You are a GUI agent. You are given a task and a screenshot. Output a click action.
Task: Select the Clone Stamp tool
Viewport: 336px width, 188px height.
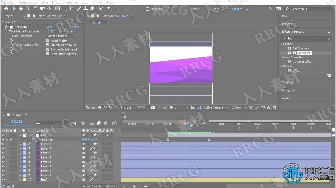(86, 9)
